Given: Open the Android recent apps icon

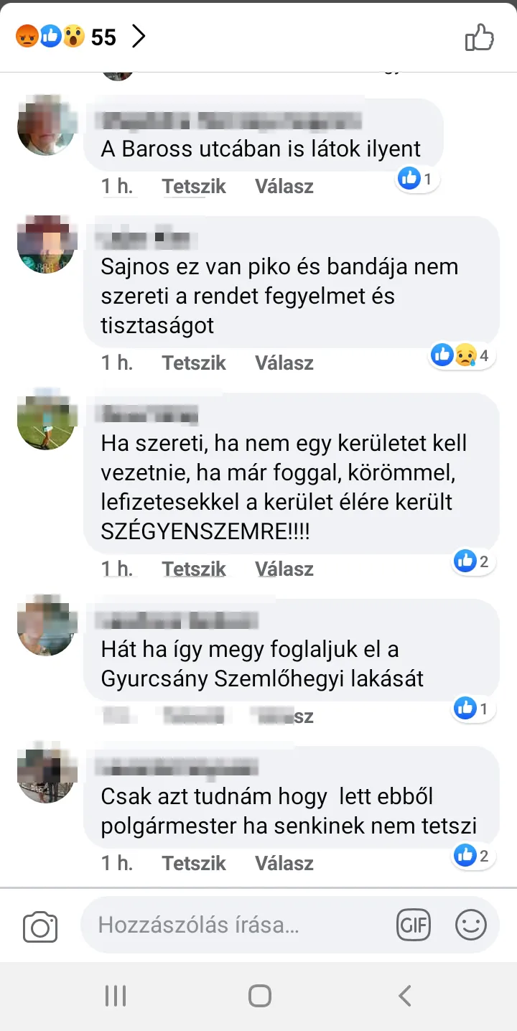Looking at the screenshot, I should click(116, 996).
